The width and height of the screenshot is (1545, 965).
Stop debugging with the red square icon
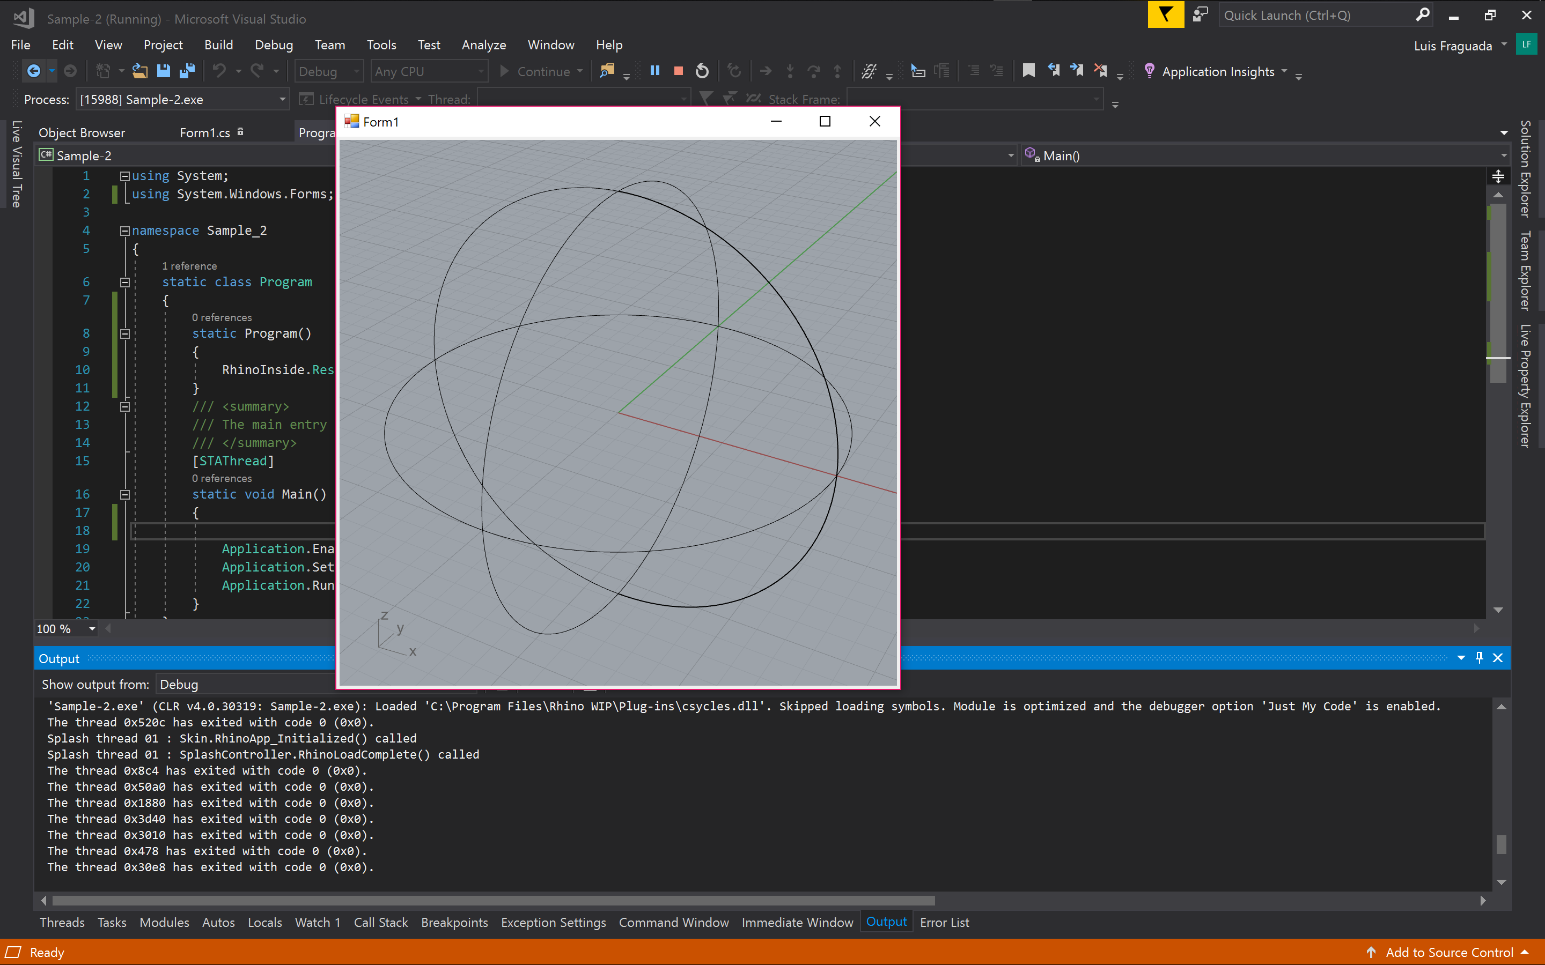pos(678,71)
